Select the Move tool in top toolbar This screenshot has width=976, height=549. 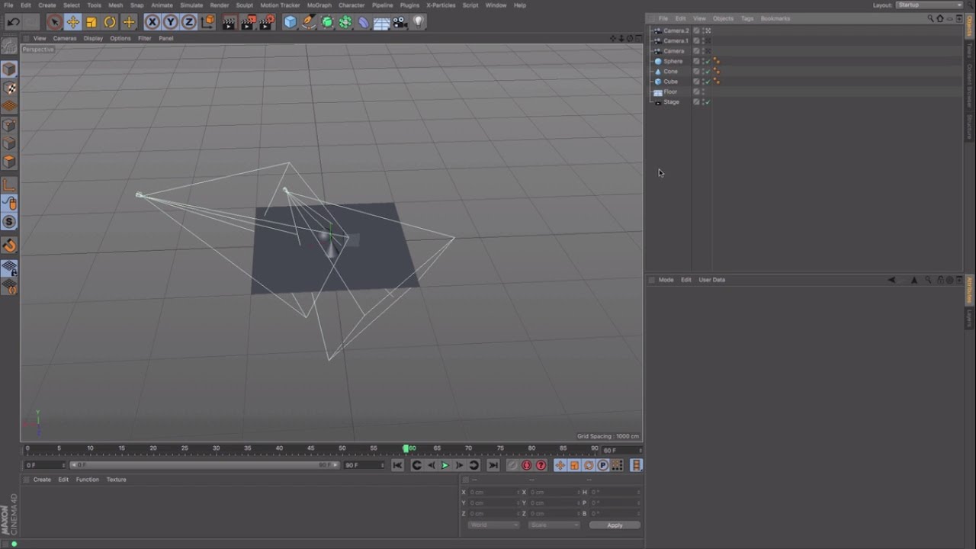click(x=72, y=22)
